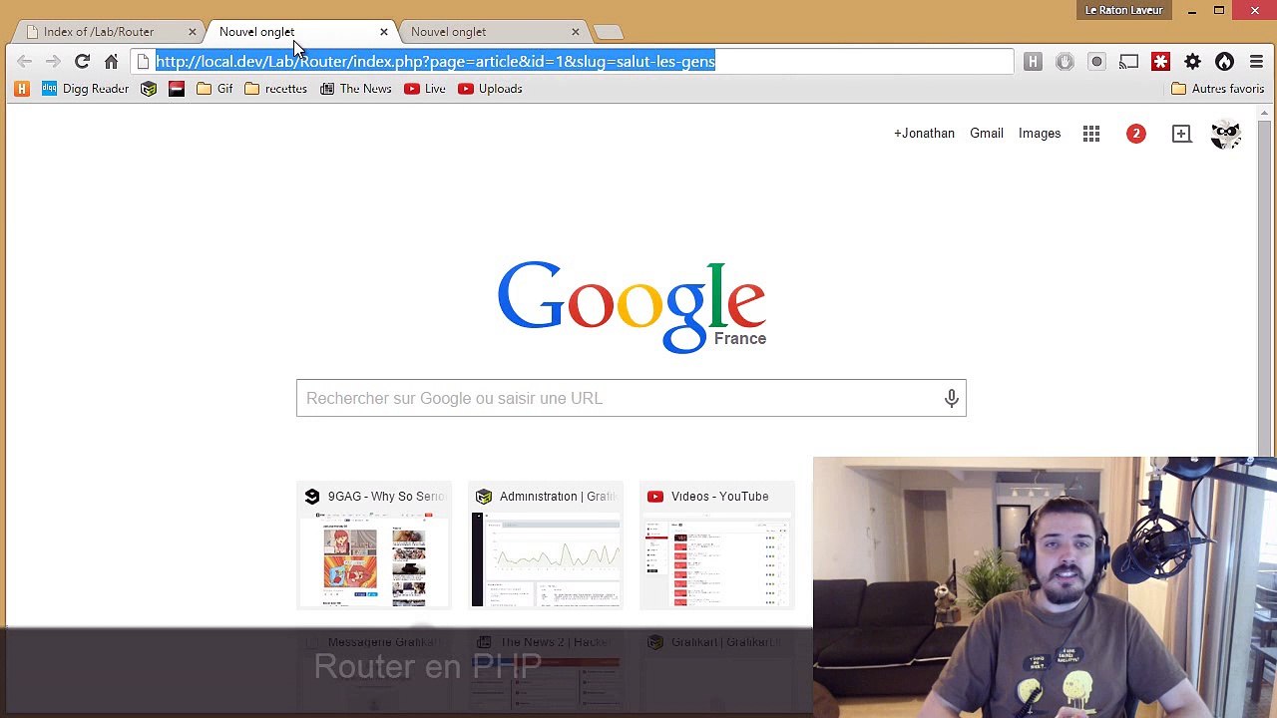The image size is (1277, 718).
Task: Click the cast screen extension icon
Action: 1128,62
